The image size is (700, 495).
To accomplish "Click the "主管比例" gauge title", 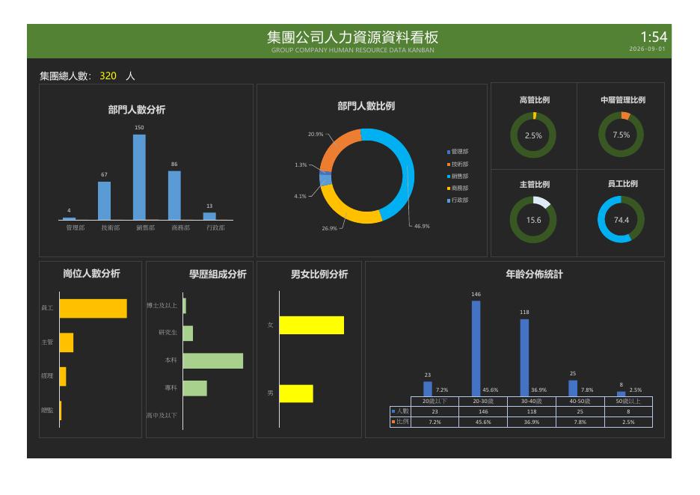I will click(x=535, y=184).
